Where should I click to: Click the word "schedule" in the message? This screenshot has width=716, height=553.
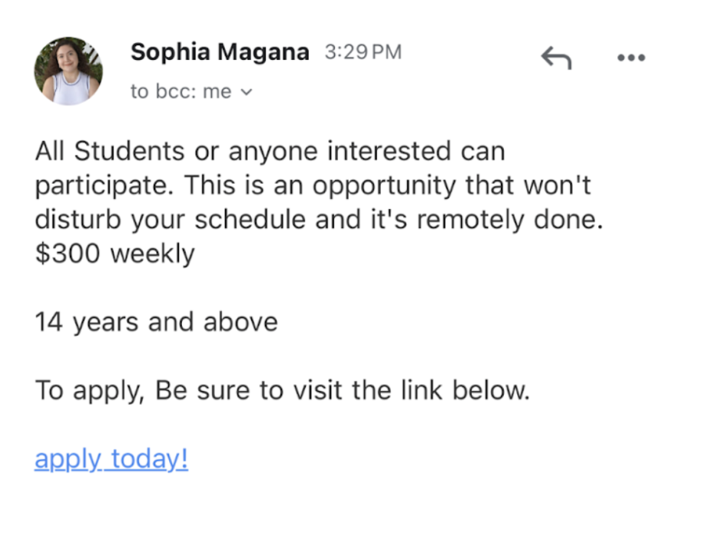click(245, 220)
